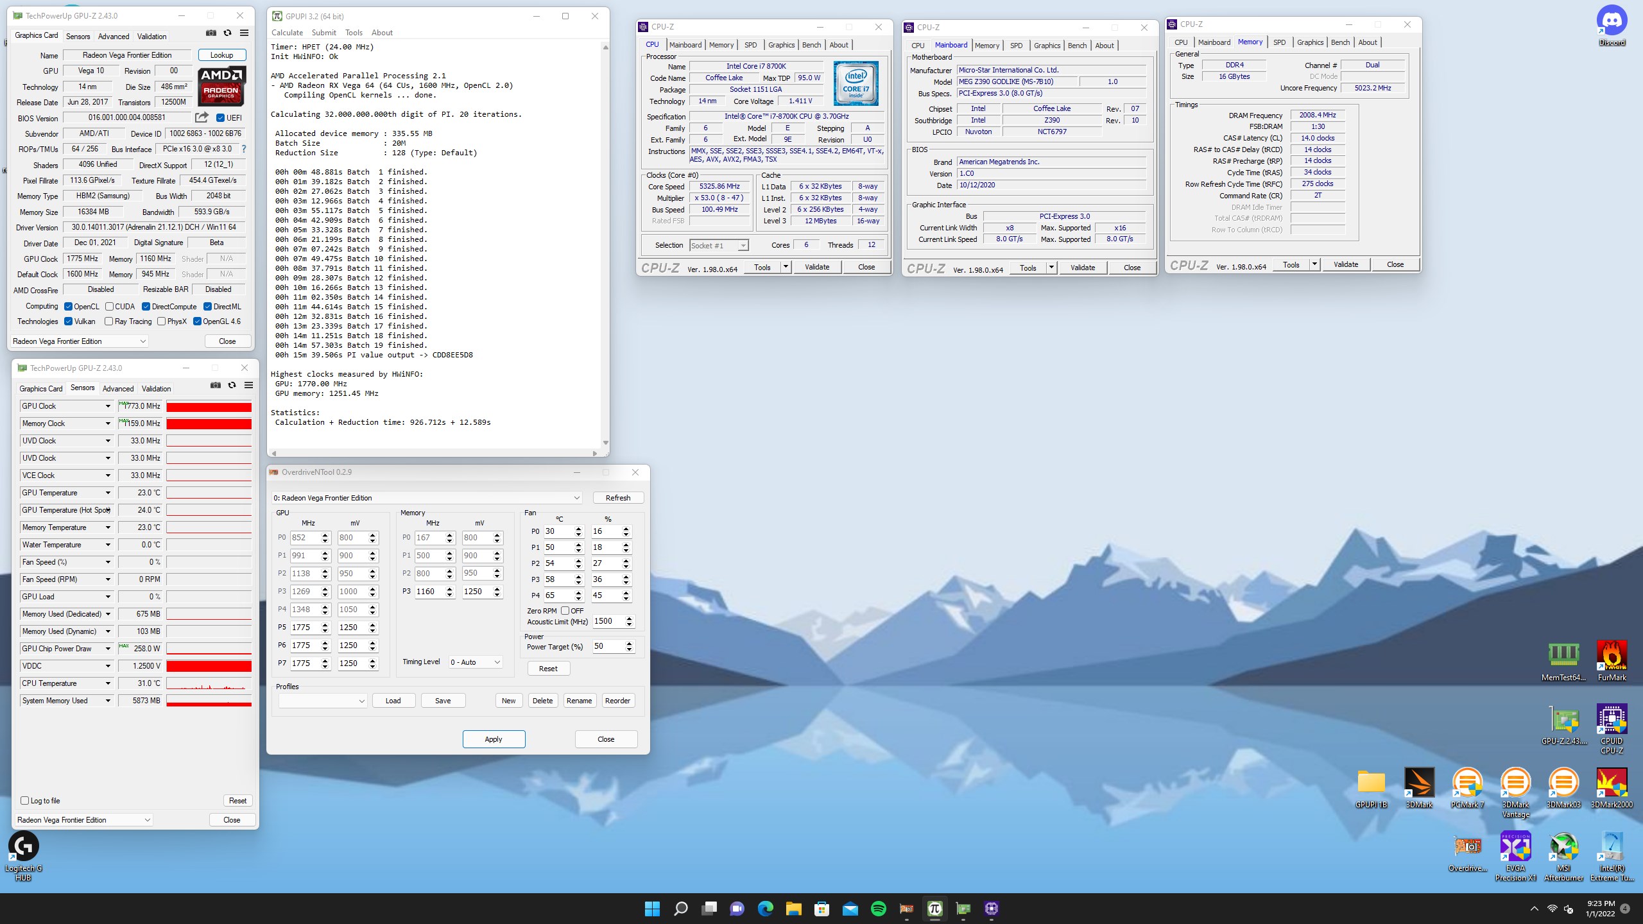Click the Lookup button in GPU-Z

[x=221, y=55]
